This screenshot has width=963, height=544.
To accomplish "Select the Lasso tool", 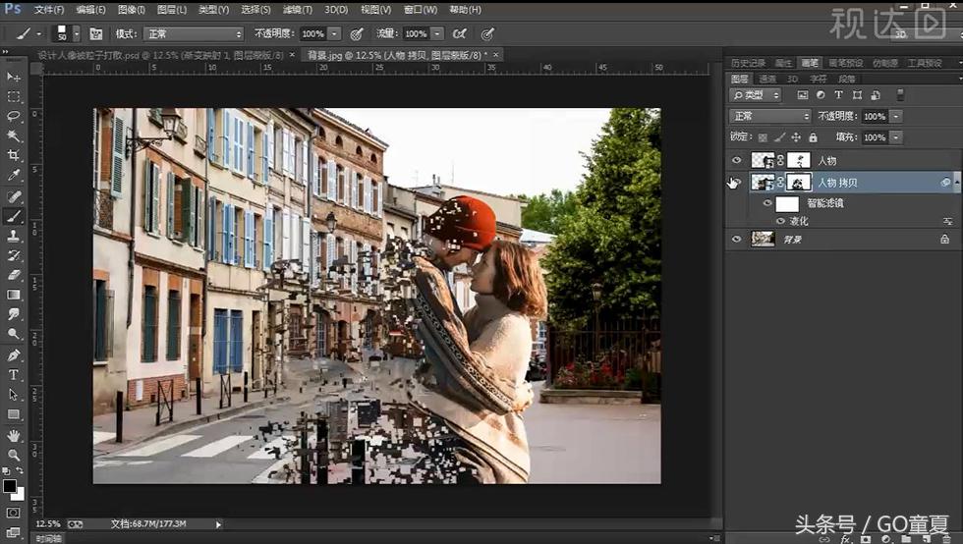I will [14, 116].
